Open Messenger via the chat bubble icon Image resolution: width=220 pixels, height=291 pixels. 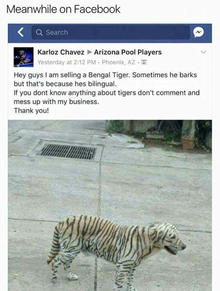coord(199,32)
